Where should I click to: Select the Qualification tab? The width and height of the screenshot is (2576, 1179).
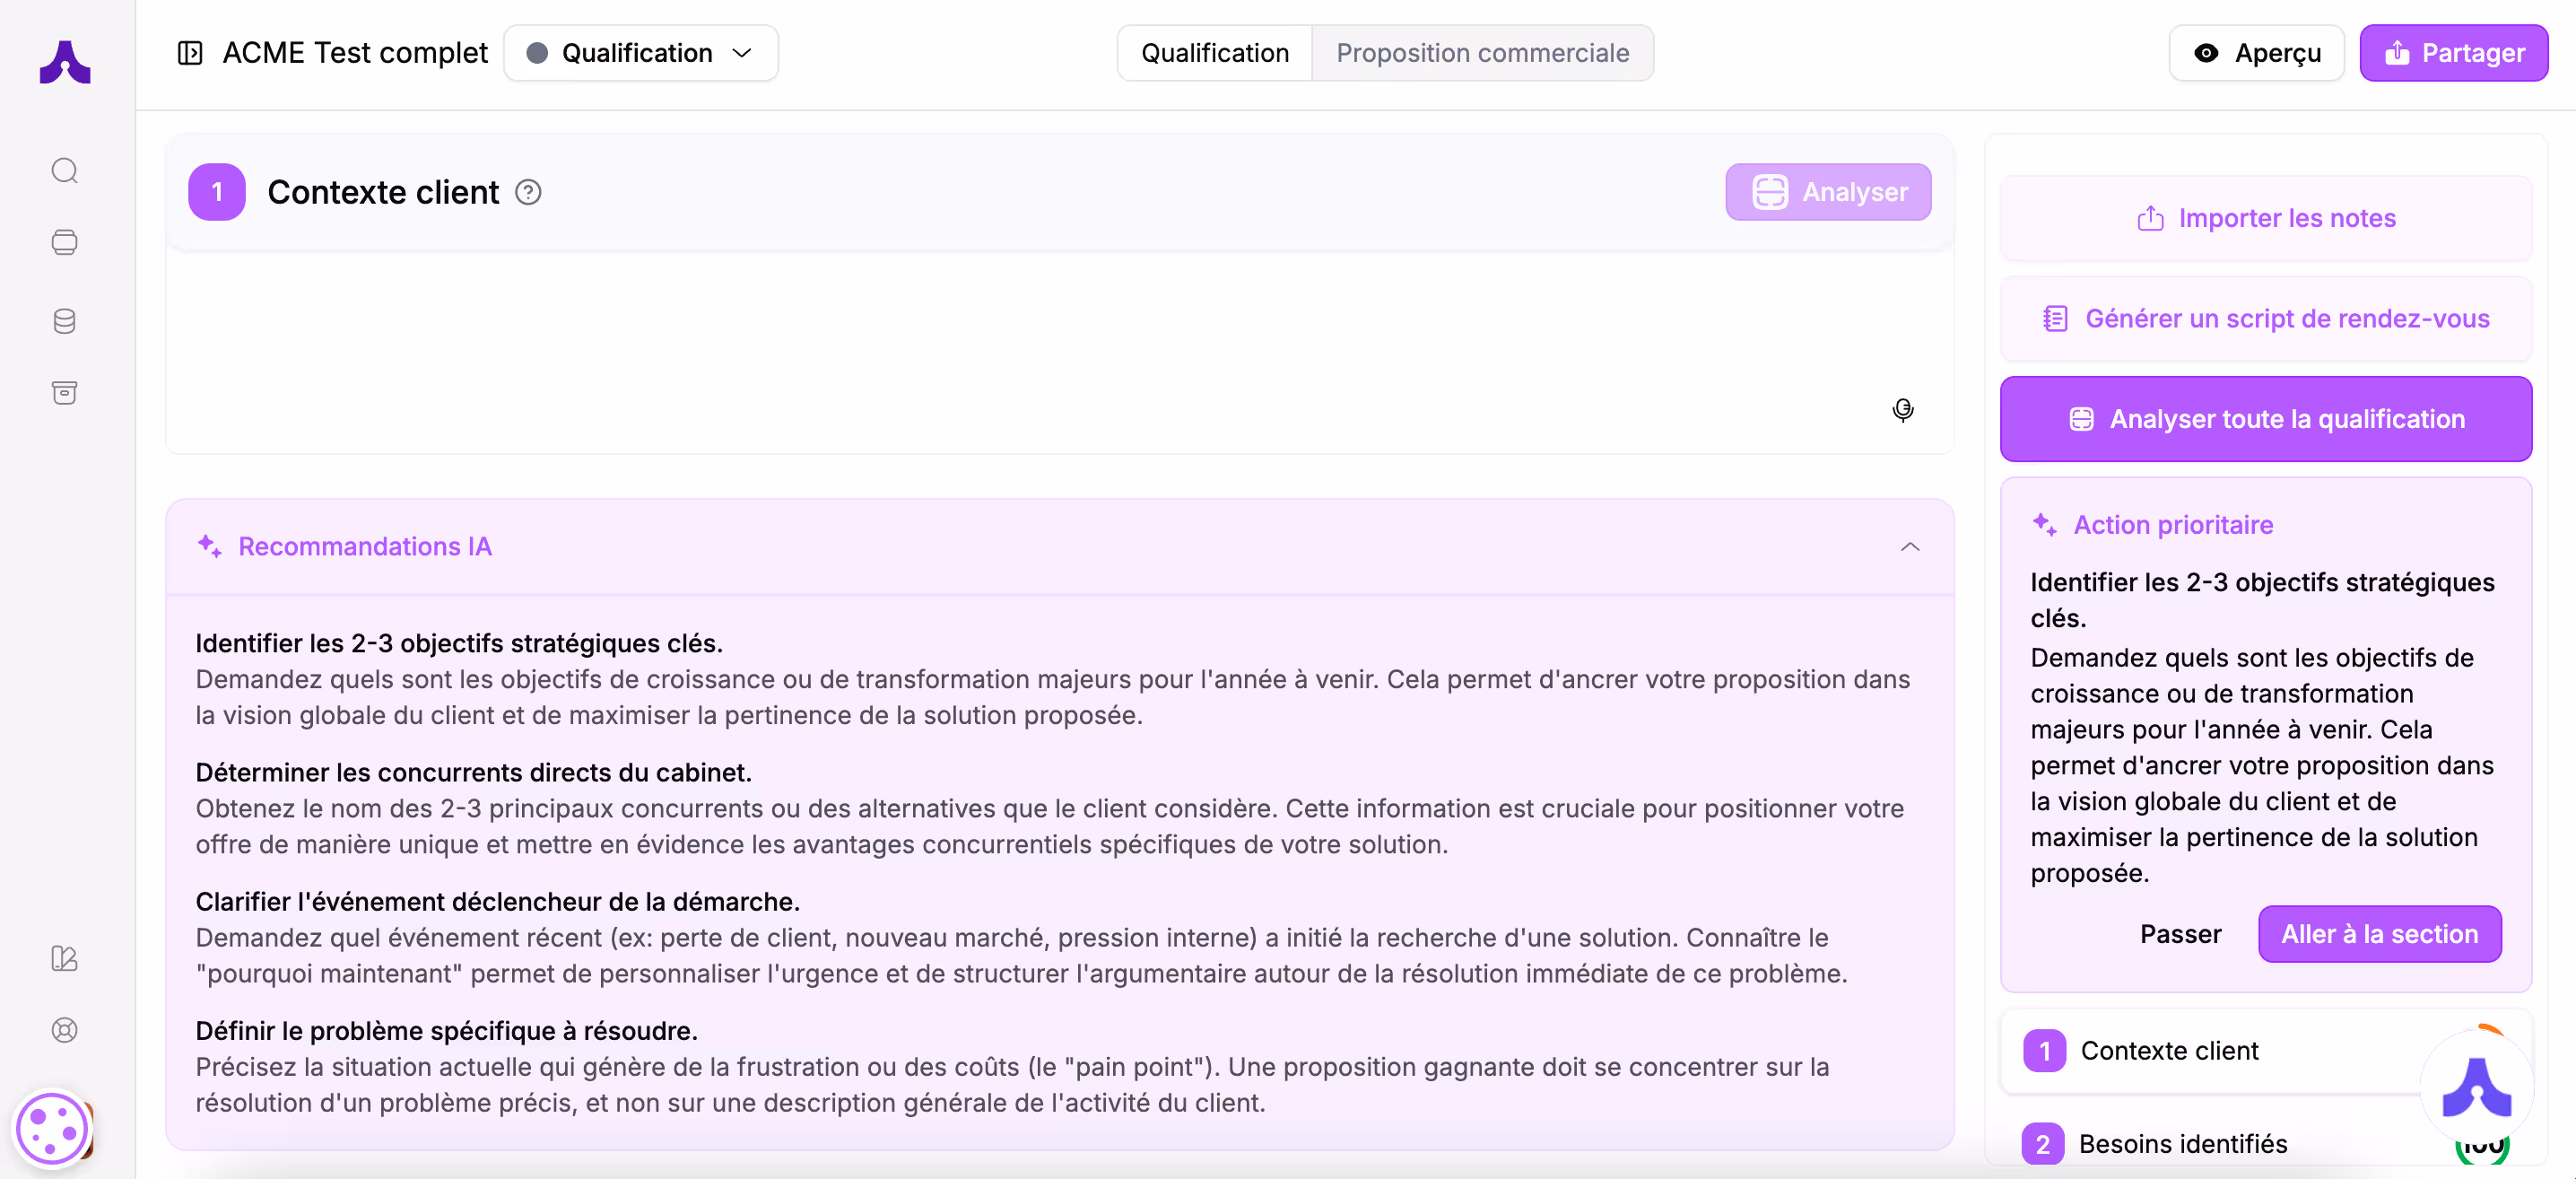click(1214, 53)
